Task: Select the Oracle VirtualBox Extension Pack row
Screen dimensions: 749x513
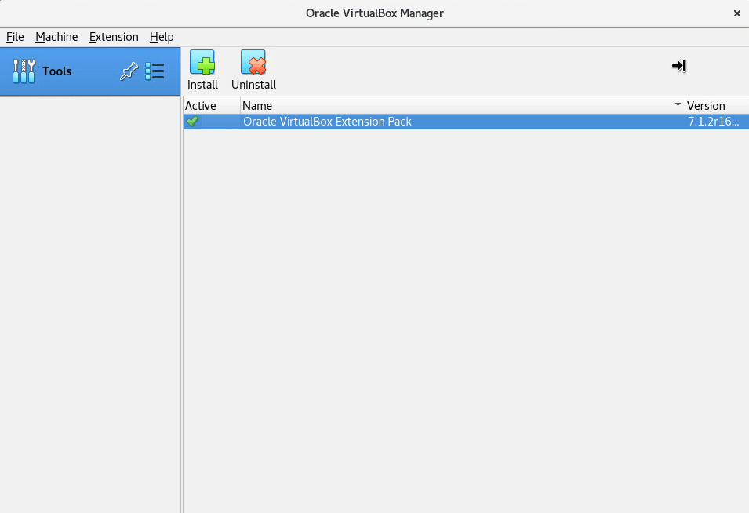Action: click(x=466, y=122)
